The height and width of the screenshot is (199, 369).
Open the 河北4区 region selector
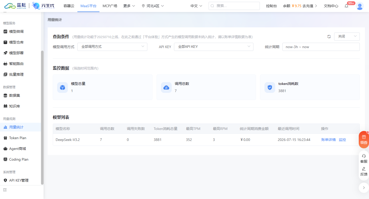point(153,6)
